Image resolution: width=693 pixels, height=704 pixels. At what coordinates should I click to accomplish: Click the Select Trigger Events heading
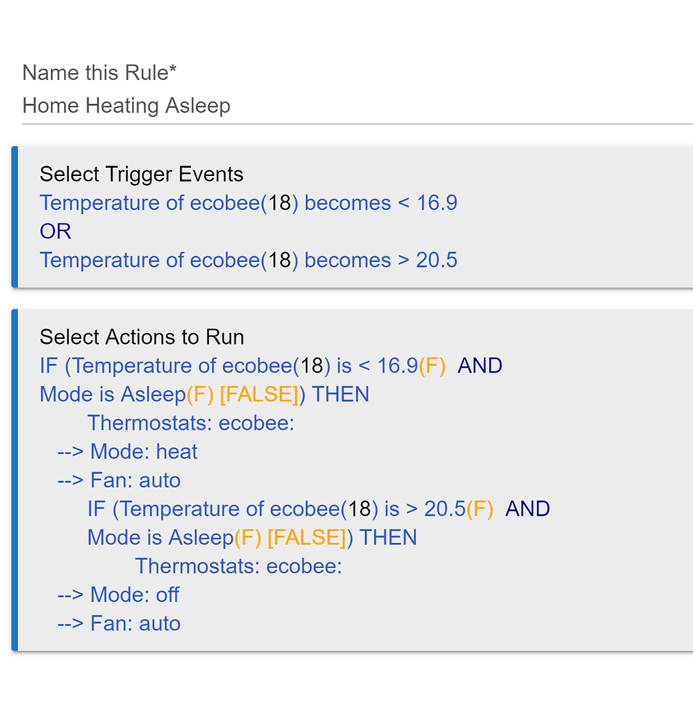(141, 174)
